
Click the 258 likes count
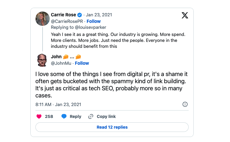point(49,116)
